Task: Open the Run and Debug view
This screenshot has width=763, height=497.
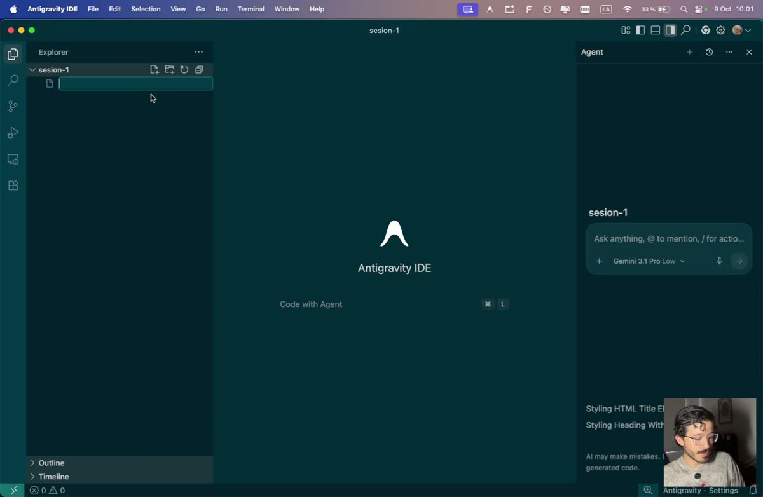Action: pyautogui.click(x=13, y=133)
